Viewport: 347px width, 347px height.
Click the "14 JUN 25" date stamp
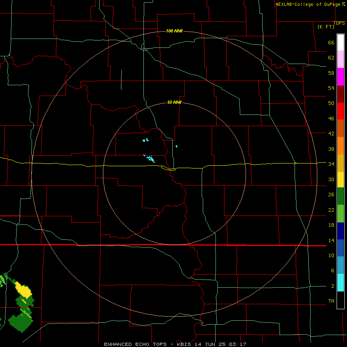211,344
